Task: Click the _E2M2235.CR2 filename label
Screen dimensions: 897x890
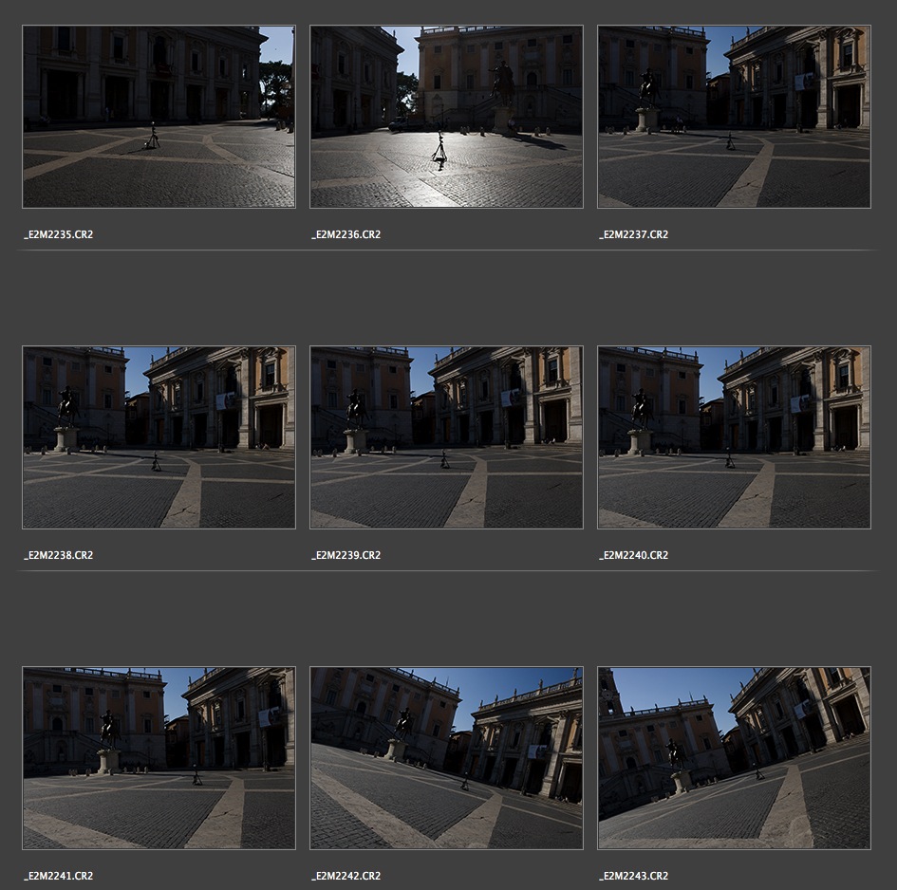Action: (59, 234)
